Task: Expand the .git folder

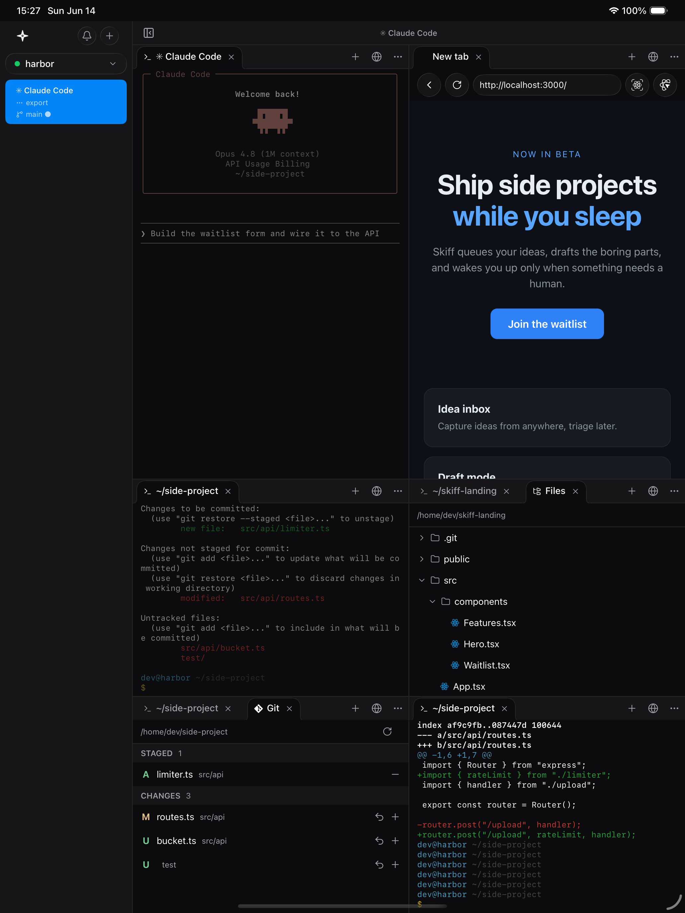Action: (x=421, y=538)
